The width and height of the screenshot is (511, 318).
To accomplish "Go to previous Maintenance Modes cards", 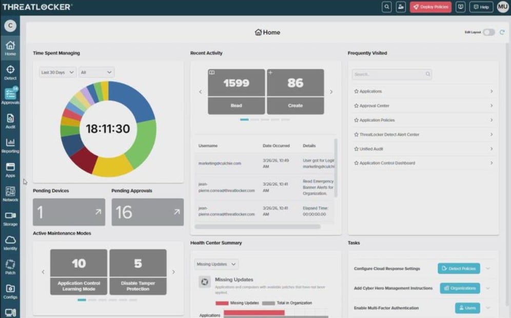I will pos(43,272).
